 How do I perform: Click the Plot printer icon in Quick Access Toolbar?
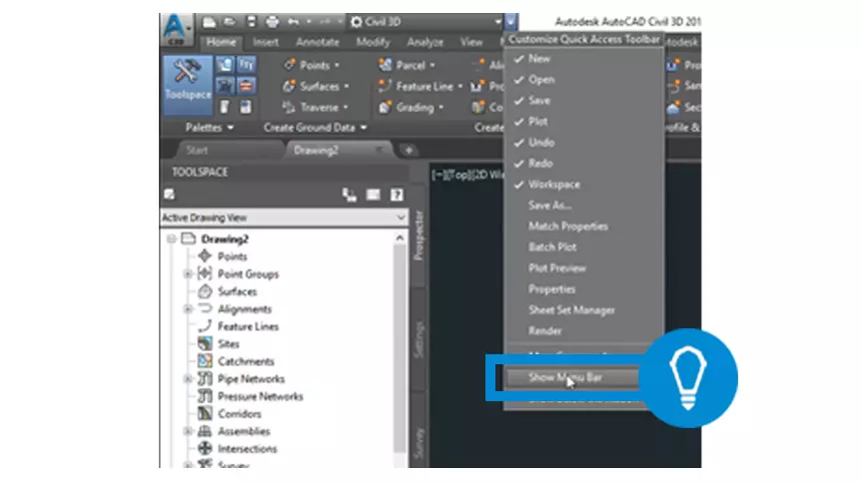[272, 22]
